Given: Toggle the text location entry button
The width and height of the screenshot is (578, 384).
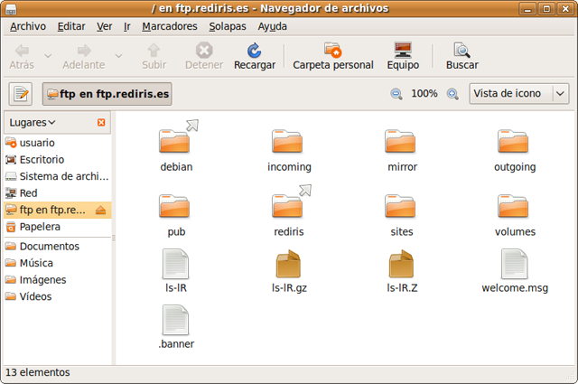Looking at the screenshot, I should [21, 94].
